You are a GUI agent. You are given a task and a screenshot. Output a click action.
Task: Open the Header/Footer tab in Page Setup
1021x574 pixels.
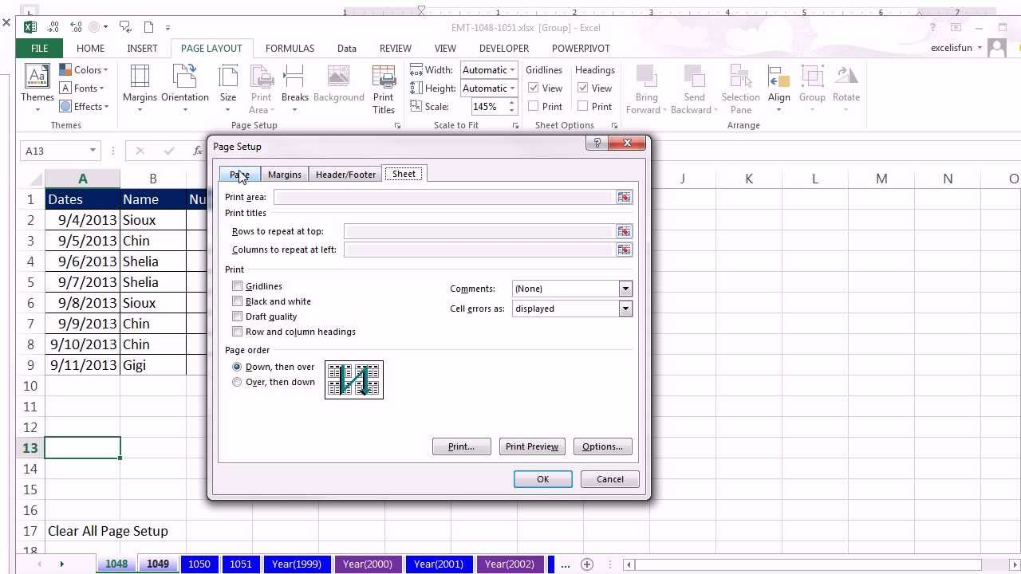pyautogui.click(x=345, y=174)
